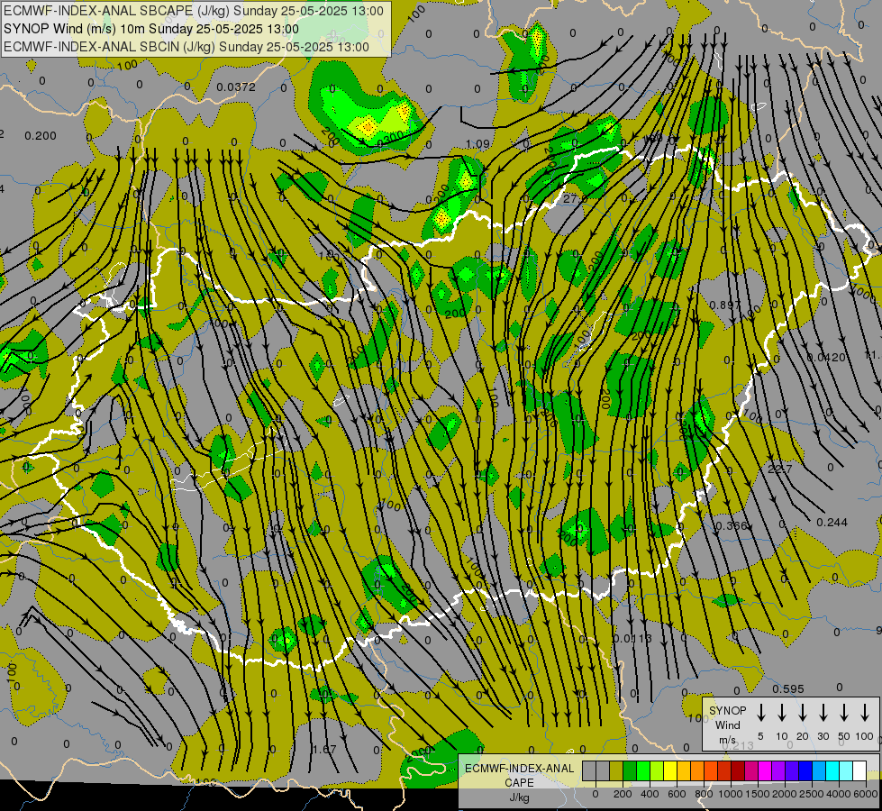The height and width of the screenshot is (811, 882).
Task: Click the wind arrow above 50 in SYNOP legend
Action: click(844, 713)
